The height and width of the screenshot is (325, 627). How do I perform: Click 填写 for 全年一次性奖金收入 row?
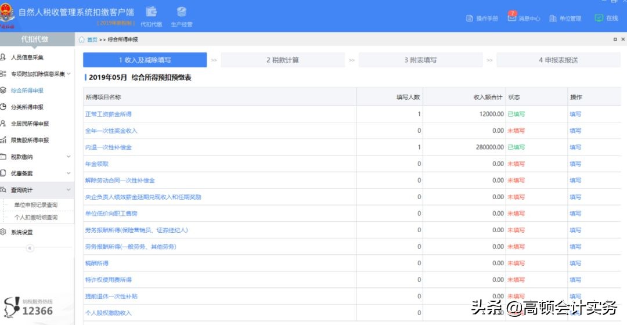(575, 131)
